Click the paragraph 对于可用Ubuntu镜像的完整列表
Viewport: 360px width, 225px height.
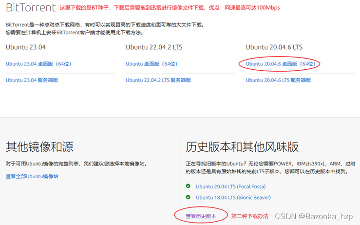76,164
